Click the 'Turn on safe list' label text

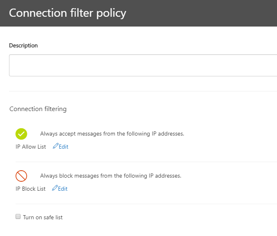pyautogui.click(x=43, y=217)
